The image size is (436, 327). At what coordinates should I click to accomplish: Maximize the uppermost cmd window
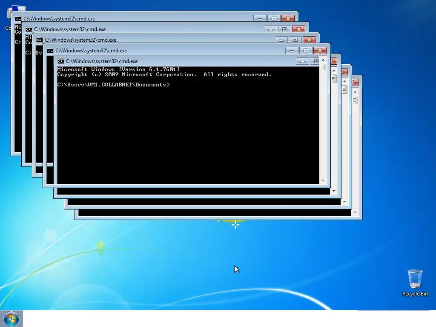[x=274, y=18]
